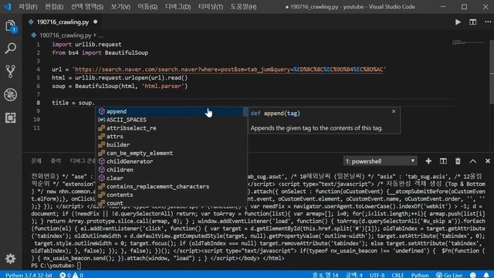
Task: Click the feedback smiley in status bar
Action: click(473, 275)
